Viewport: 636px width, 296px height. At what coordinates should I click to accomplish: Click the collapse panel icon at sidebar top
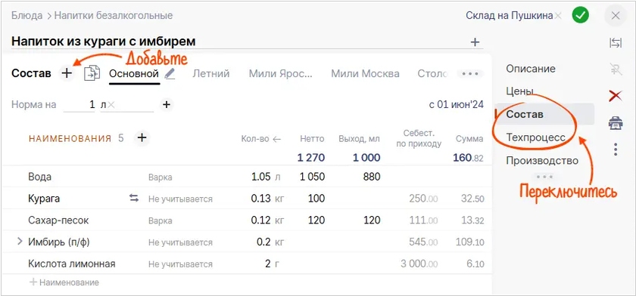coord(616,43)
